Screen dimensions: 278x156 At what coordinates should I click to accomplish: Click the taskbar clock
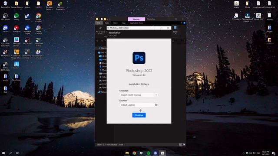point(265,153)
